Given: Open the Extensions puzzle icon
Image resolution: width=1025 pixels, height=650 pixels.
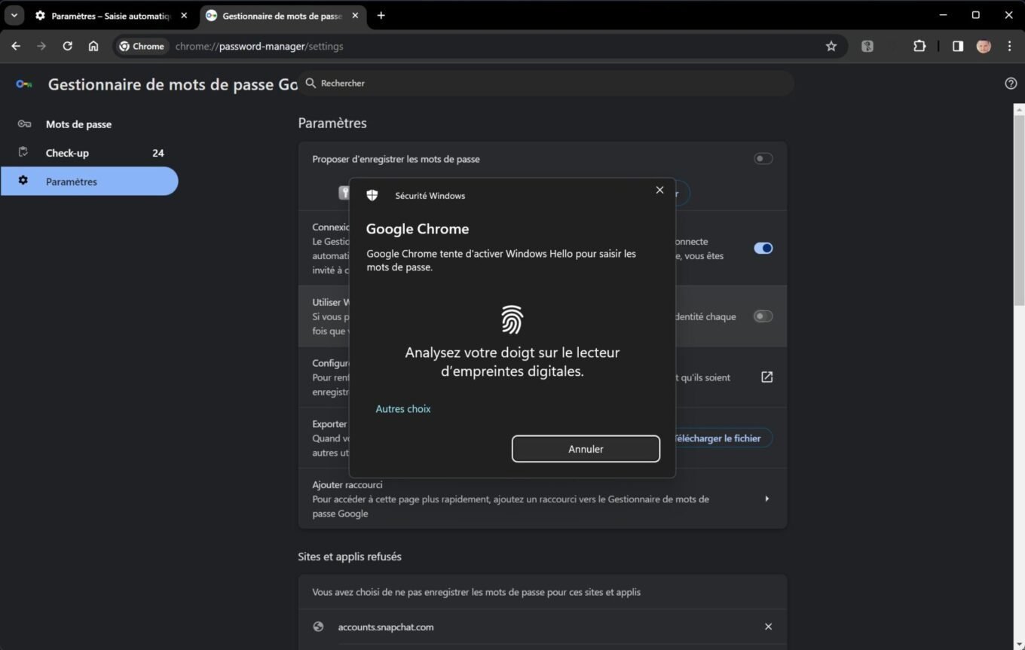Looking at the screenshot, I should [919, 46].
